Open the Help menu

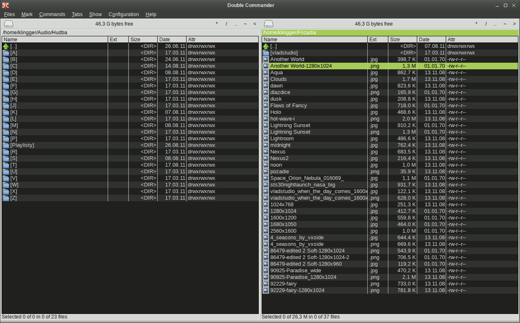(151, 14)
